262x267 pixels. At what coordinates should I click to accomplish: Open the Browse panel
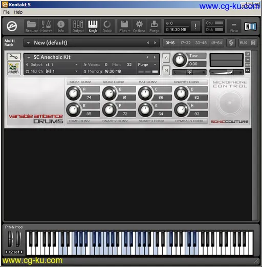click(32, 26)
